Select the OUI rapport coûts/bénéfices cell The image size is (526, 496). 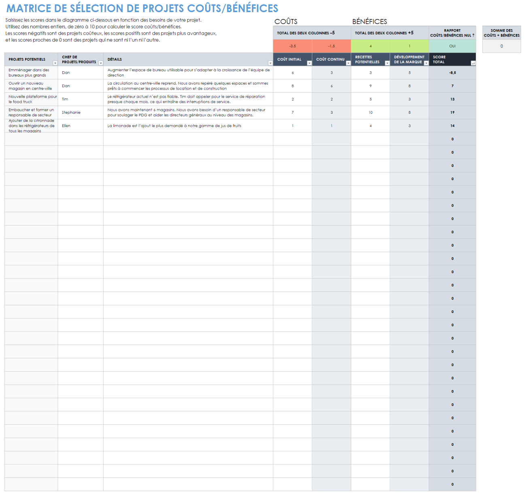tap(452, 46)
